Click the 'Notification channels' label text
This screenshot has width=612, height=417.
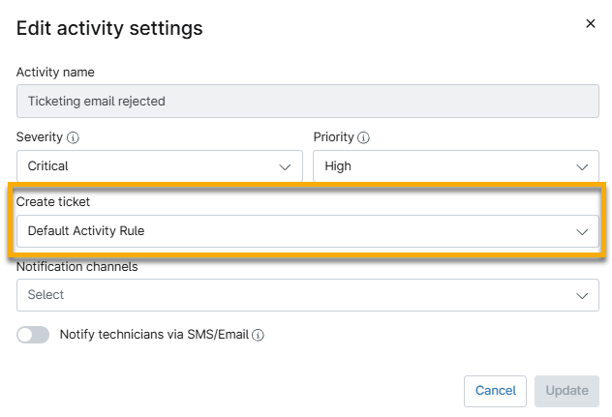point(76,266)
